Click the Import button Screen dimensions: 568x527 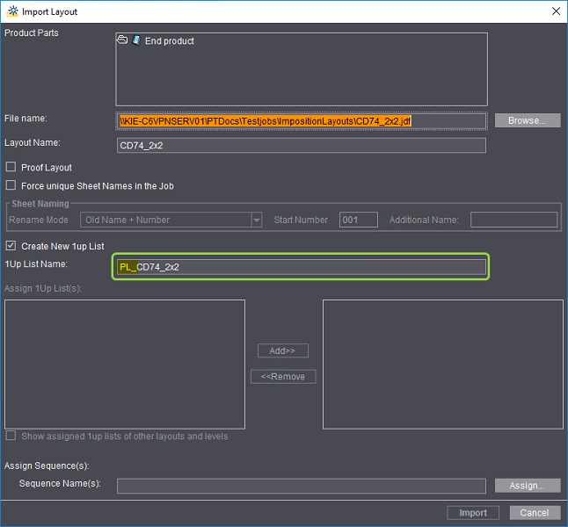point(473,513)
